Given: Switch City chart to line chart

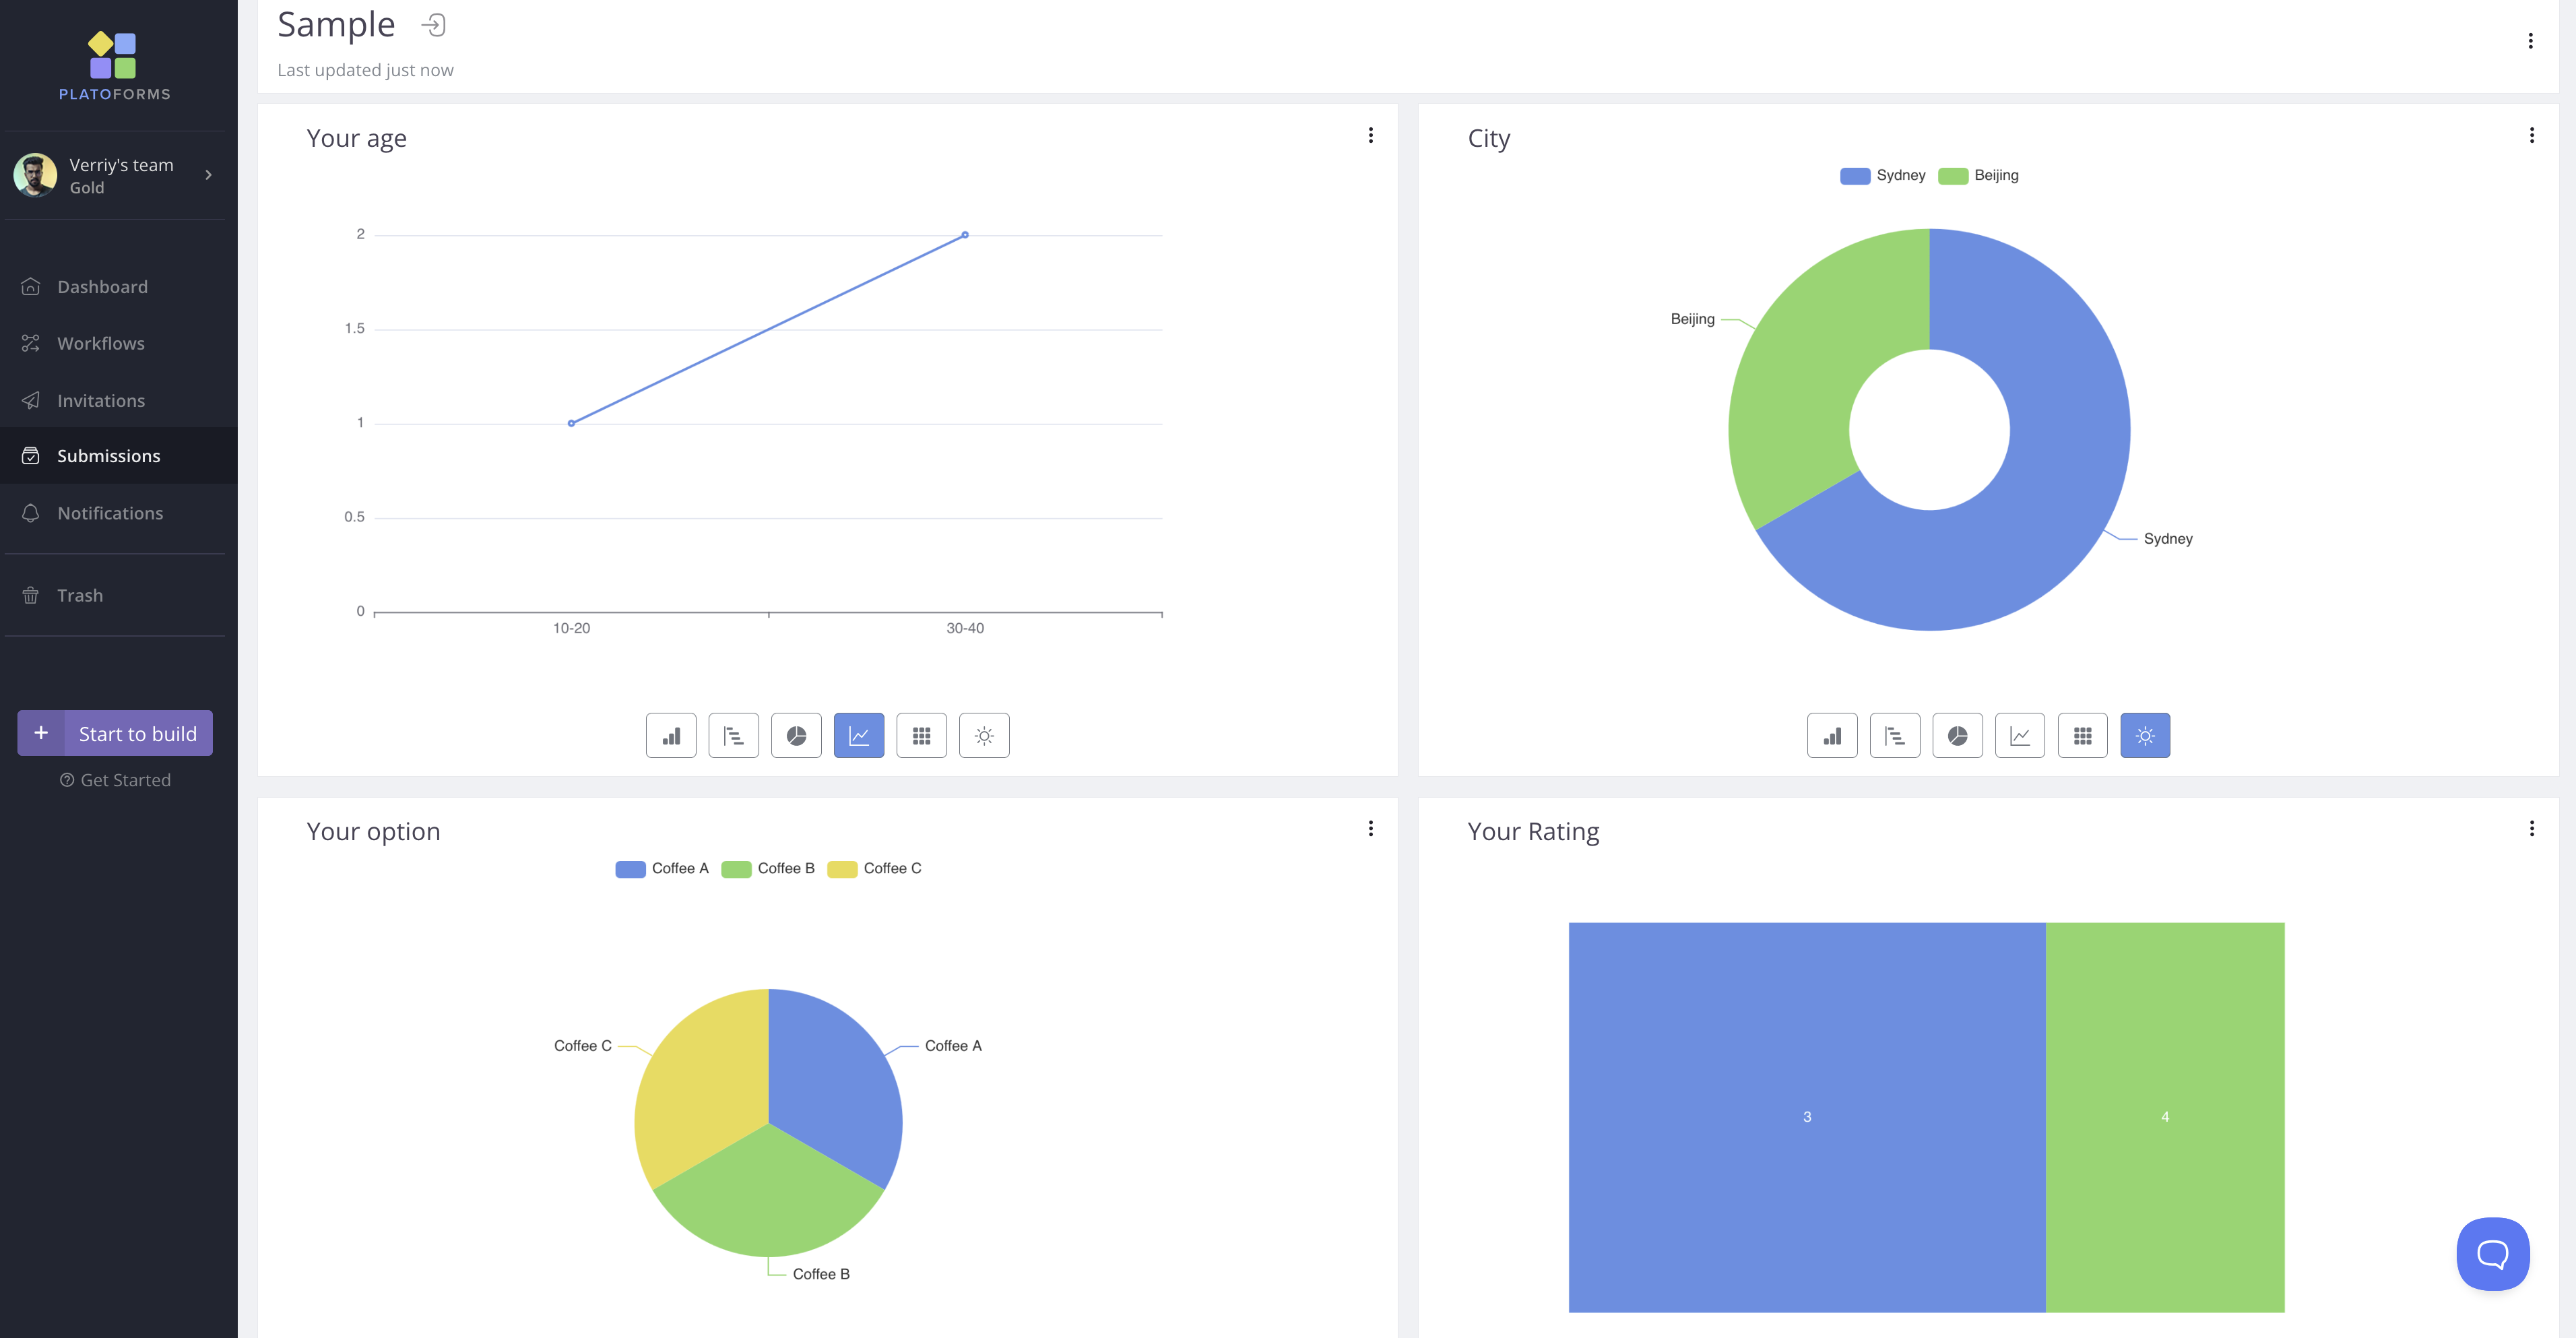Looking at the screenshot, I should pos(2019,735).
